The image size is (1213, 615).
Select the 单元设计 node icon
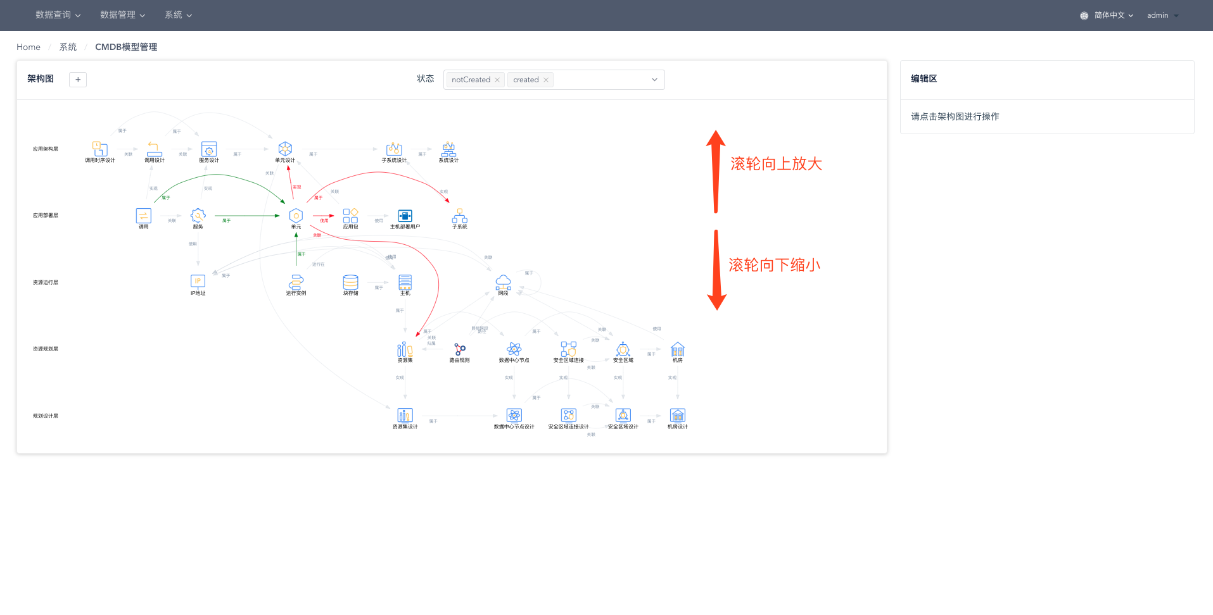click(x=285, y=149)
